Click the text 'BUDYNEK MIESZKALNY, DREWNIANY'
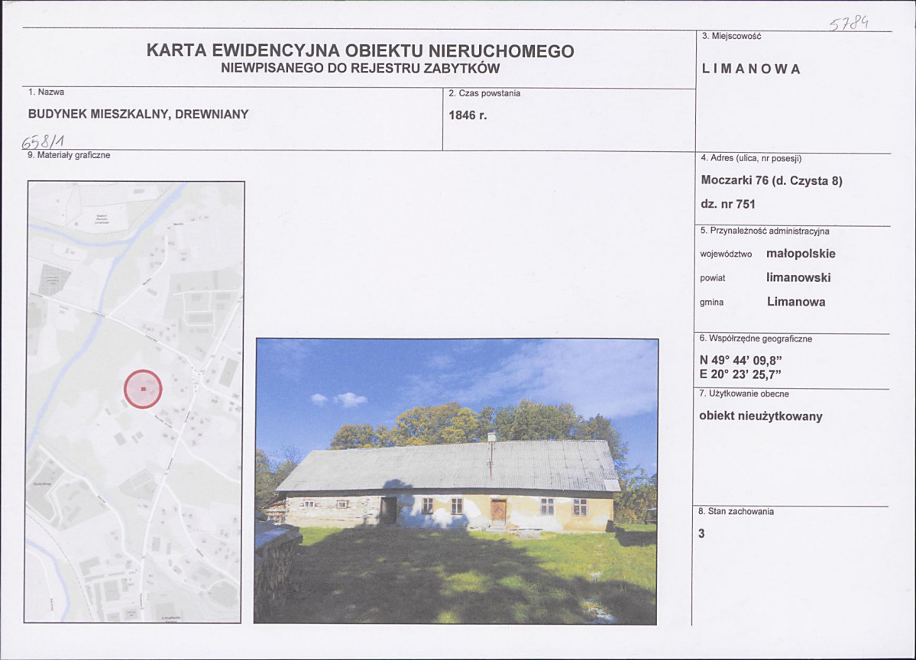Viewport: 916px width, 660px height. tap(138, 115)
